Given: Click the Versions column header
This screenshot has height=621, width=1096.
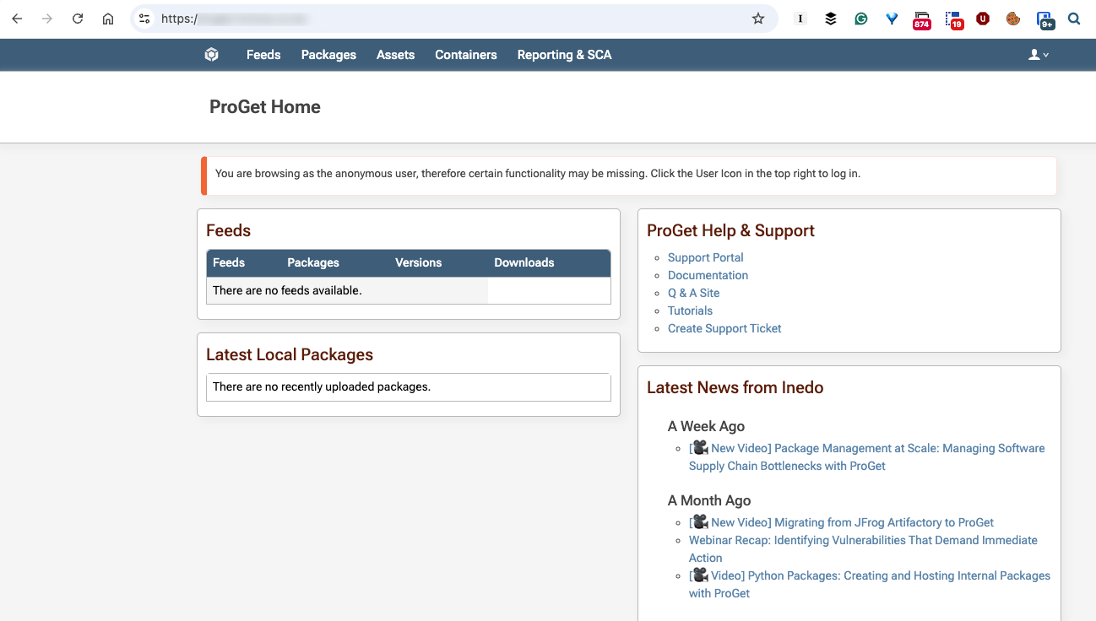Looking at the screenshot, I should click(x=419, y=262).
